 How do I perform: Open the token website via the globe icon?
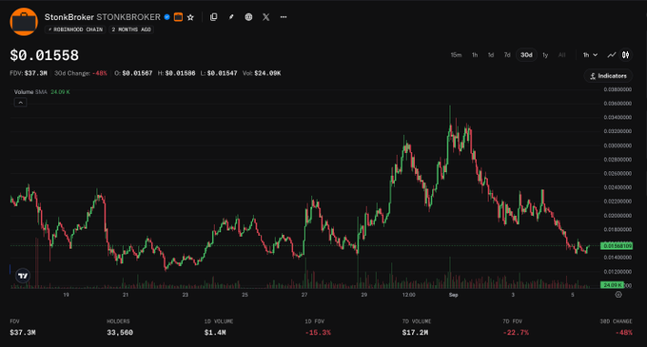tap(248, 17)
